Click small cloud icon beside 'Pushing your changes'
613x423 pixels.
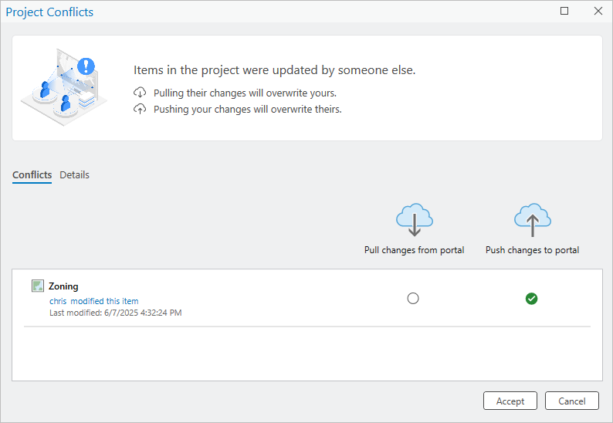tap(140, 110)
